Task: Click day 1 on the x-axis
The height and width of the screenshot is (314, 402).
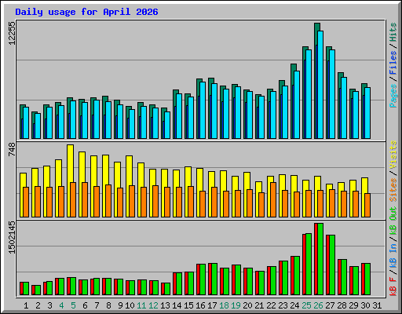Action: [x=26, y=305]
